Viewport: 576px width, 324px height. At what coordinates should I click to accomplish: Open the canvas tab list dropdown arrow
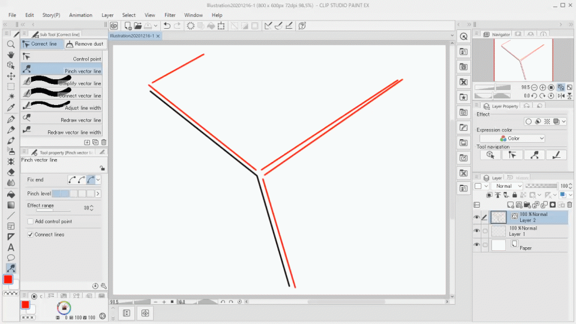[x=452, y=35]
